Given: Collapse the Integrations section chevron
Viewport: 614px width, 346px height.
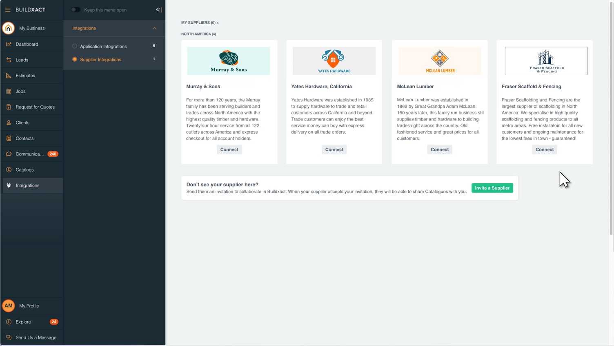Looking at the screenshot, I should coord(154,28).
